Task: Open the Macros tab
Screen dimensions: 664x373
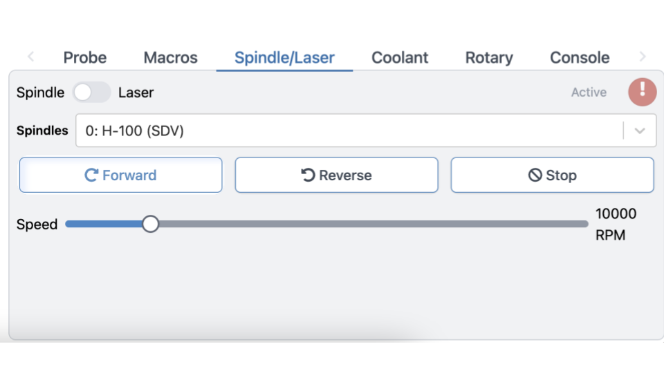Action: (x=171, y=57)
